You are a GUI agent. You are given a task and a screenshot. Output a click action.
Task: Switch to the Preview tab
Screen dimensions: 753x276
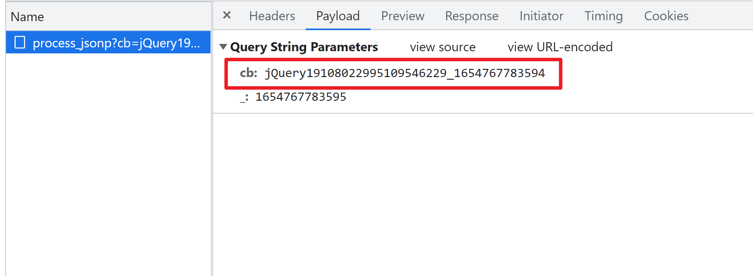(x=403, y=16)
